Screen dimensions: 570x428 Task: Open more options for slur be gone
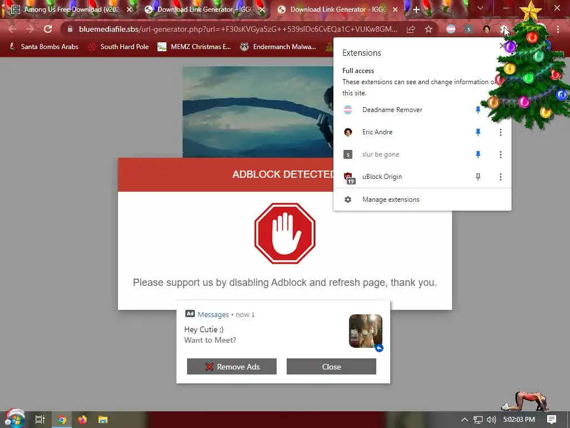pos(500,154)
